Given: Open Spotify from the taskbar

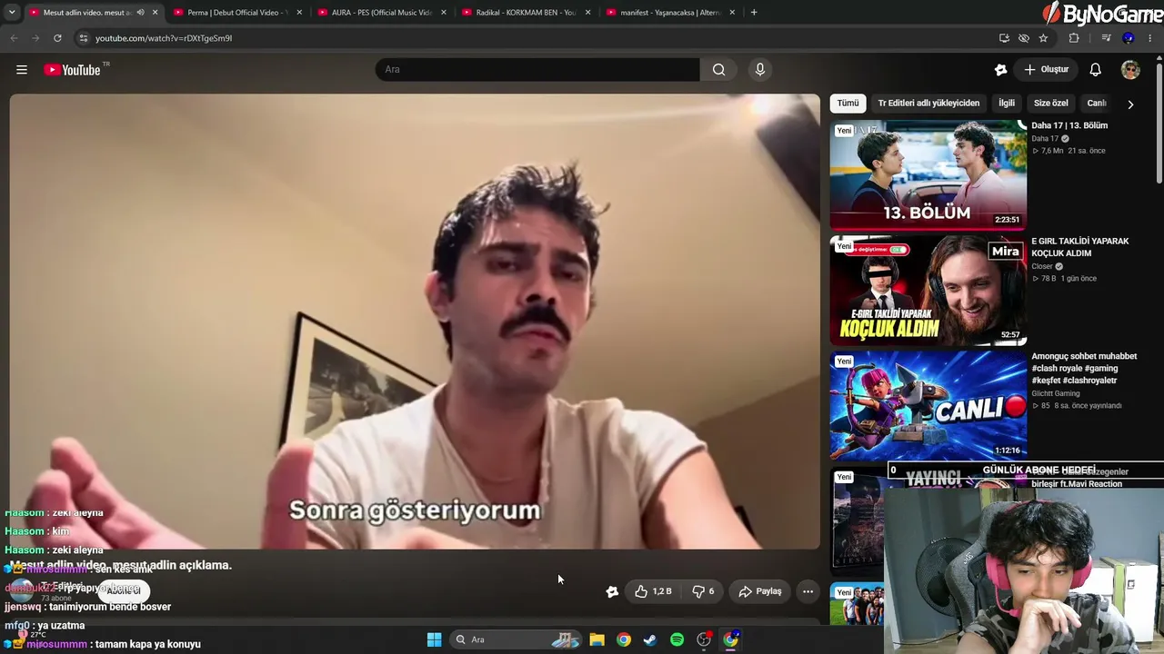Looking at the screenshot, I should click(677, 639).
